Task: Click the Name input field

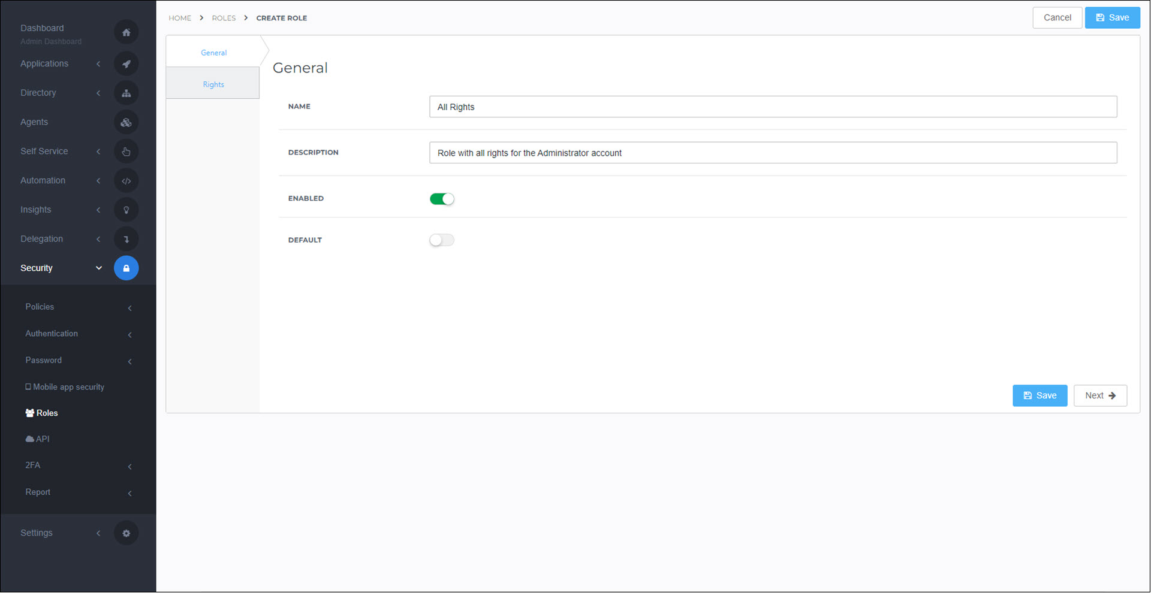Action: click(x=773, y=107)
